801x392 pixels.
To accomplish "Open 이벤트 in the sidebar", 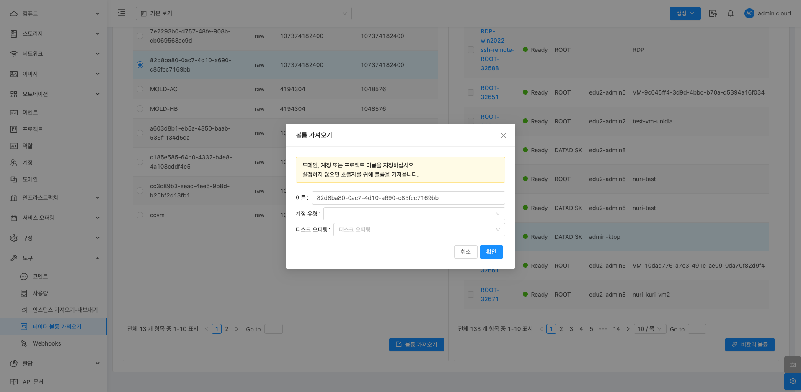I will tap(30, 113).
